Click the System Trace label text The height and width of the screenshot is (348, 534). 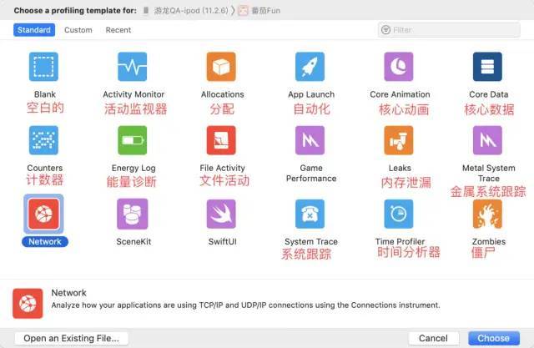tap(311, 242)
